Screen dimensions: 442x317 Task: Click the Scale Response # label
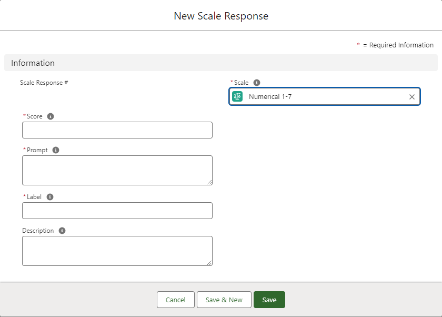[x=44, y=83]
